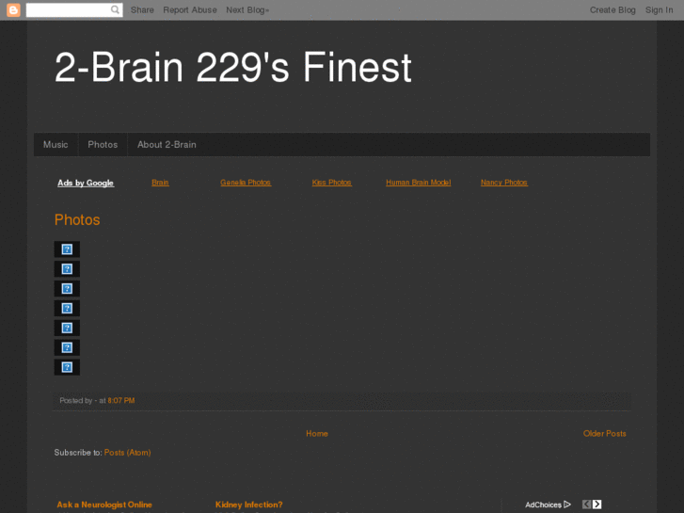
Task: Click the Create Blog link
Action: (612, 9)
